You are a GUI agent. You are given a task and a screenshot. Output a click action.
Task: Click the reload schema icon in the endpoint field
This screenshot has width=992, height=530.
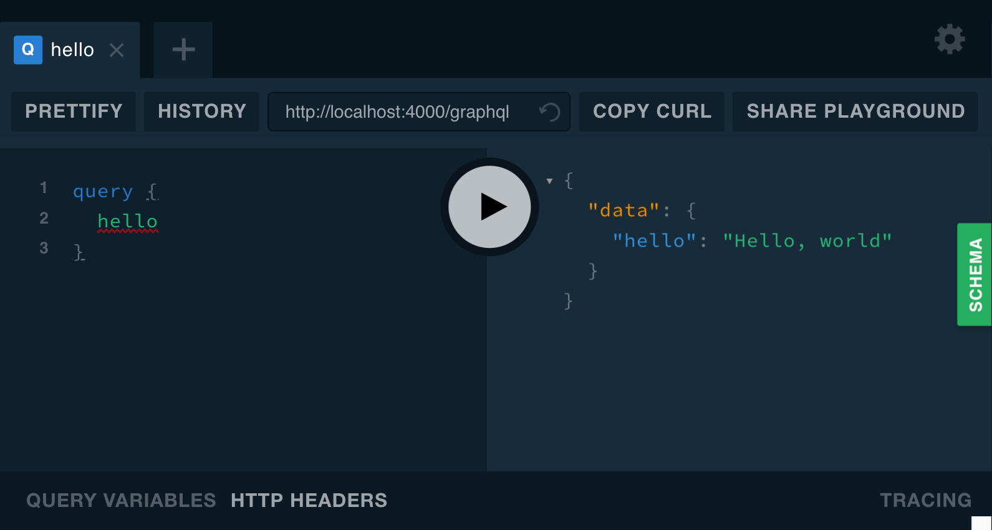[549, 112]
